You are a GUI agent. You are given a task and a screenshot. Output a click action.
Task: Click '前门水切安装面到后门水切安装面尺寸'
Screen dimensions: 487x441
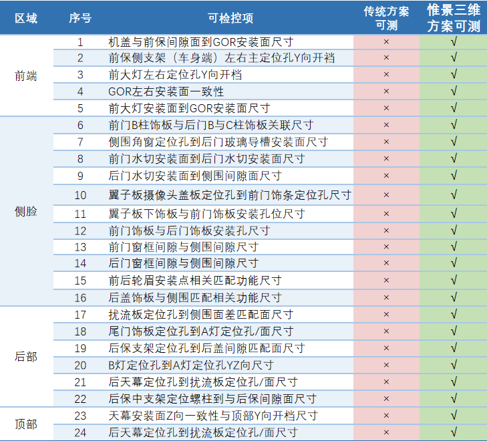pyautogui.click(x=206, y=159)
